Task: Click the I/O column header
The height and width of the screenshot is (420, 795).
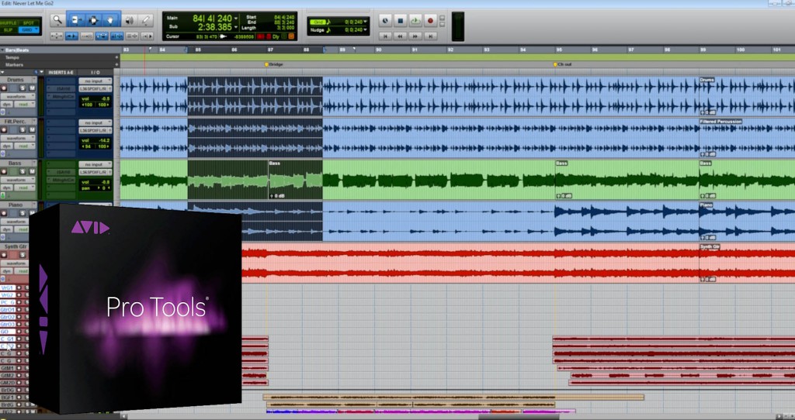Action: (x=95, y=72)
